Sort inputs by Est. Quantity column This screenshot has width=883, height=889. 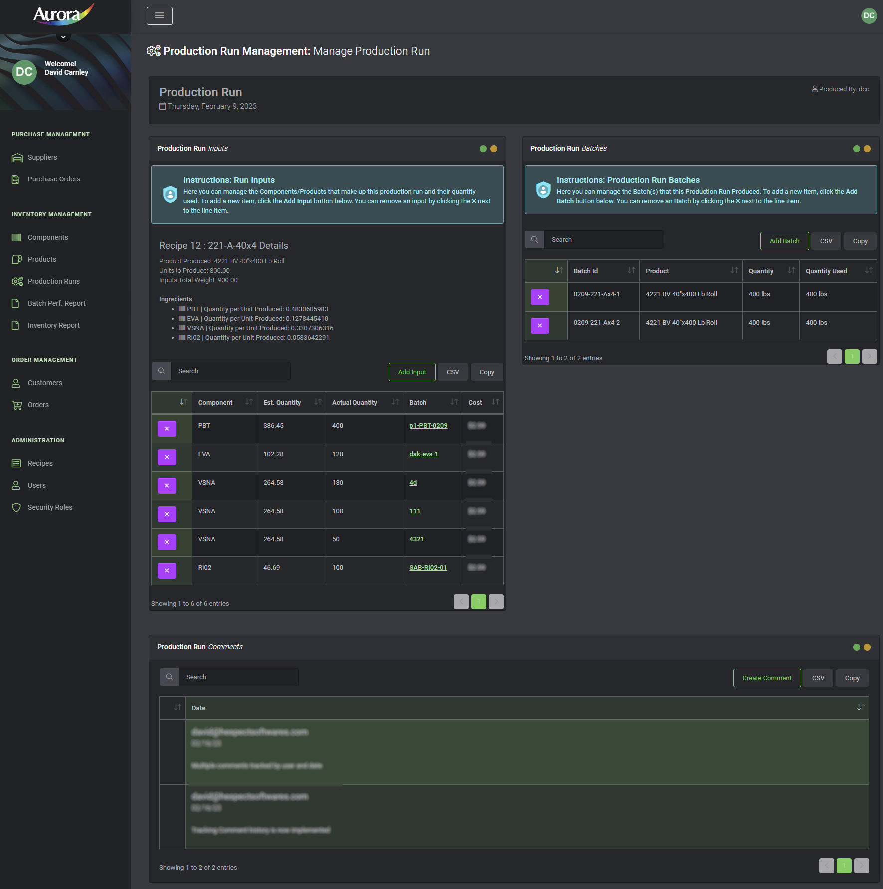pyautogui.click(x=292, y=403)
